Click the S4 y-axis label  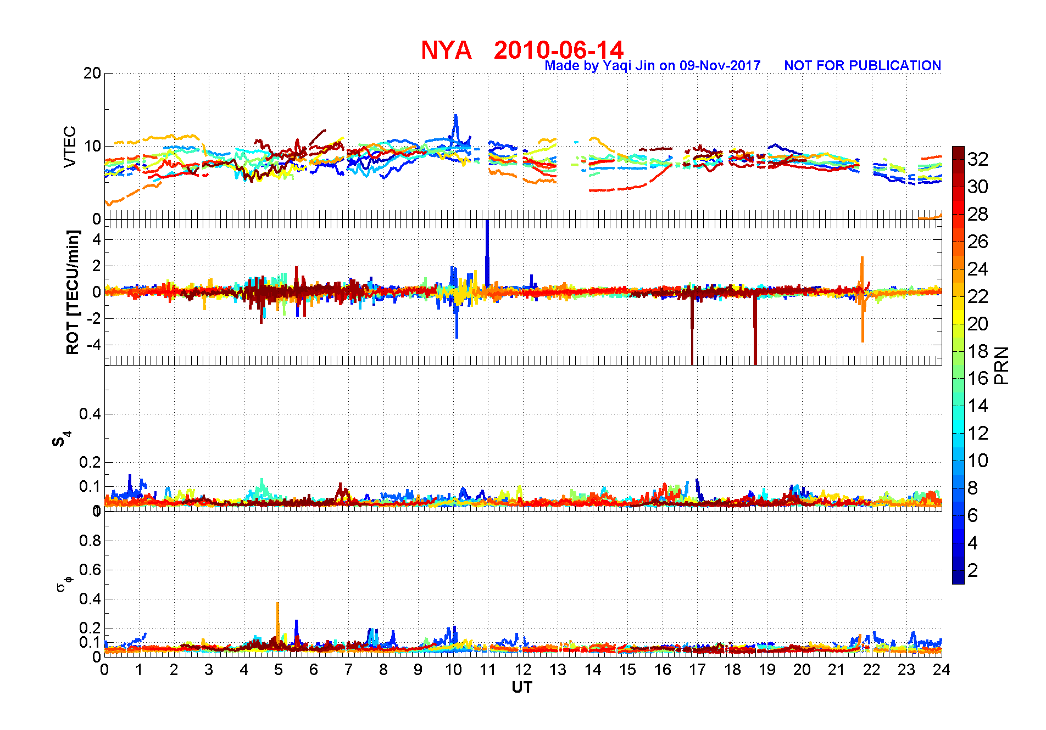pos(62,439)
